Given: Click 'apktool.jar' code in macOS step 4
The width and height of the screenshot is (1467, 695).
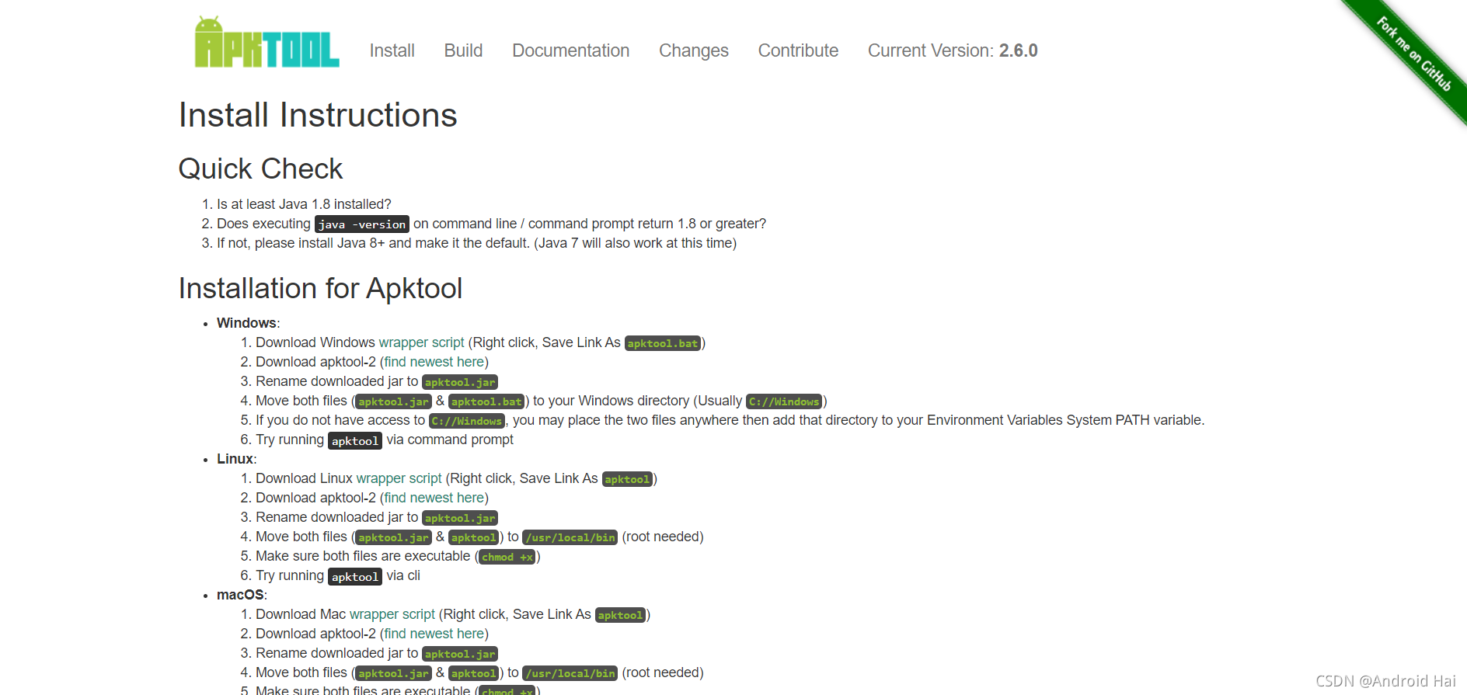Looking at the screenshot, I should coord(393,673).
